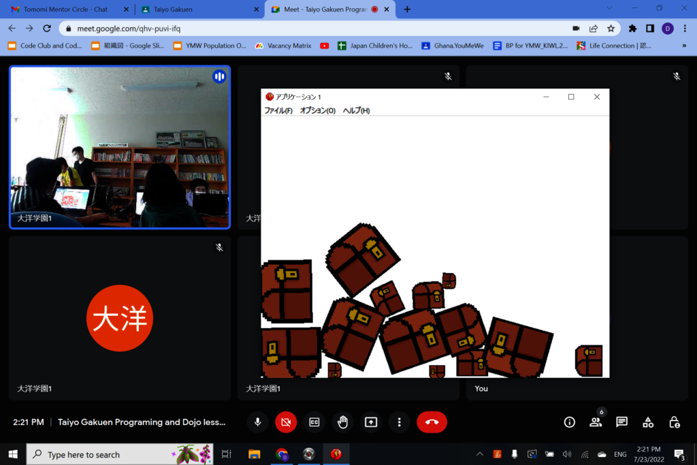Open the 組織図 - Google Sli... bookmark
This screenshot has width=697, height=465.
click(127, 46)
